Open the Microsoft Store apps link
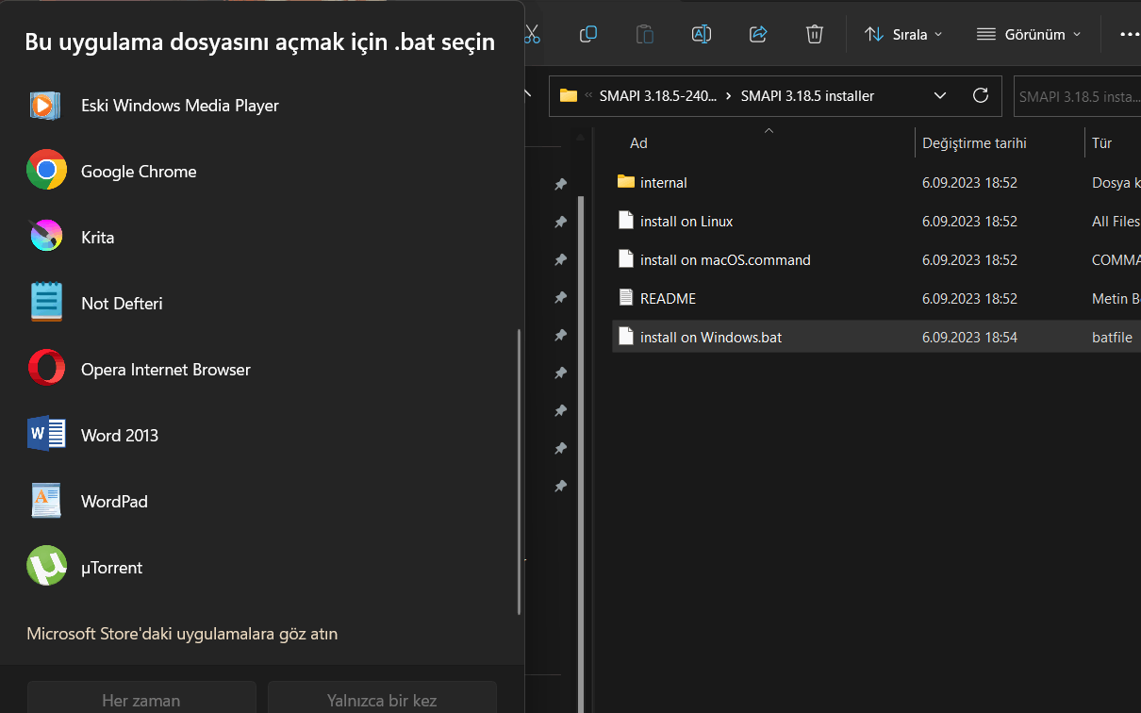This screenshot has width=1141, height=713. tap(182, 634)
